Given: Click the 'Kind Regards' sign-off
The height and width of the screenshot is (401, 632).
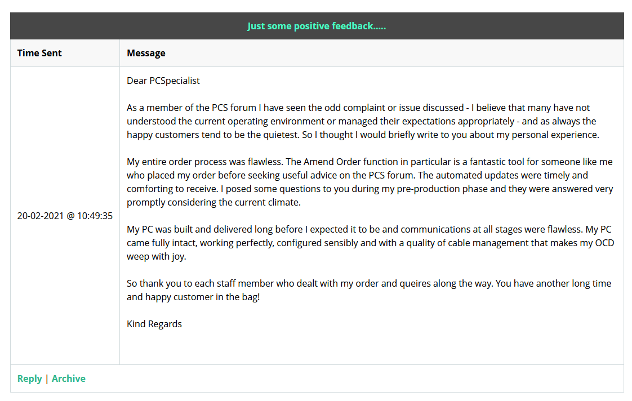Looking at the screenshot, I should pos(154,324).
